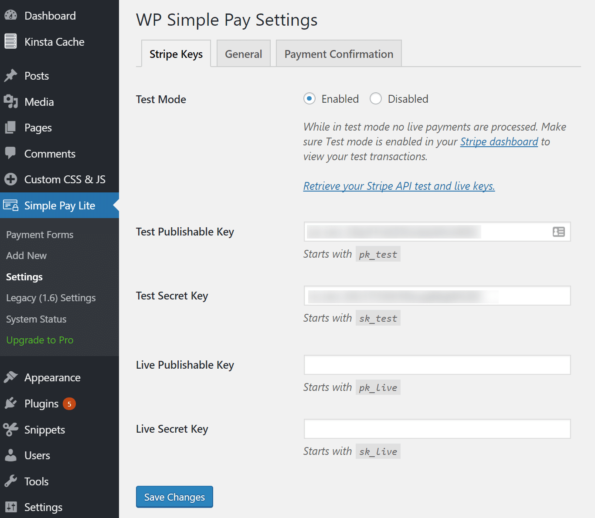Click the Comments speech bubble icon
595x518 pixels.
[x=10, y=153]
